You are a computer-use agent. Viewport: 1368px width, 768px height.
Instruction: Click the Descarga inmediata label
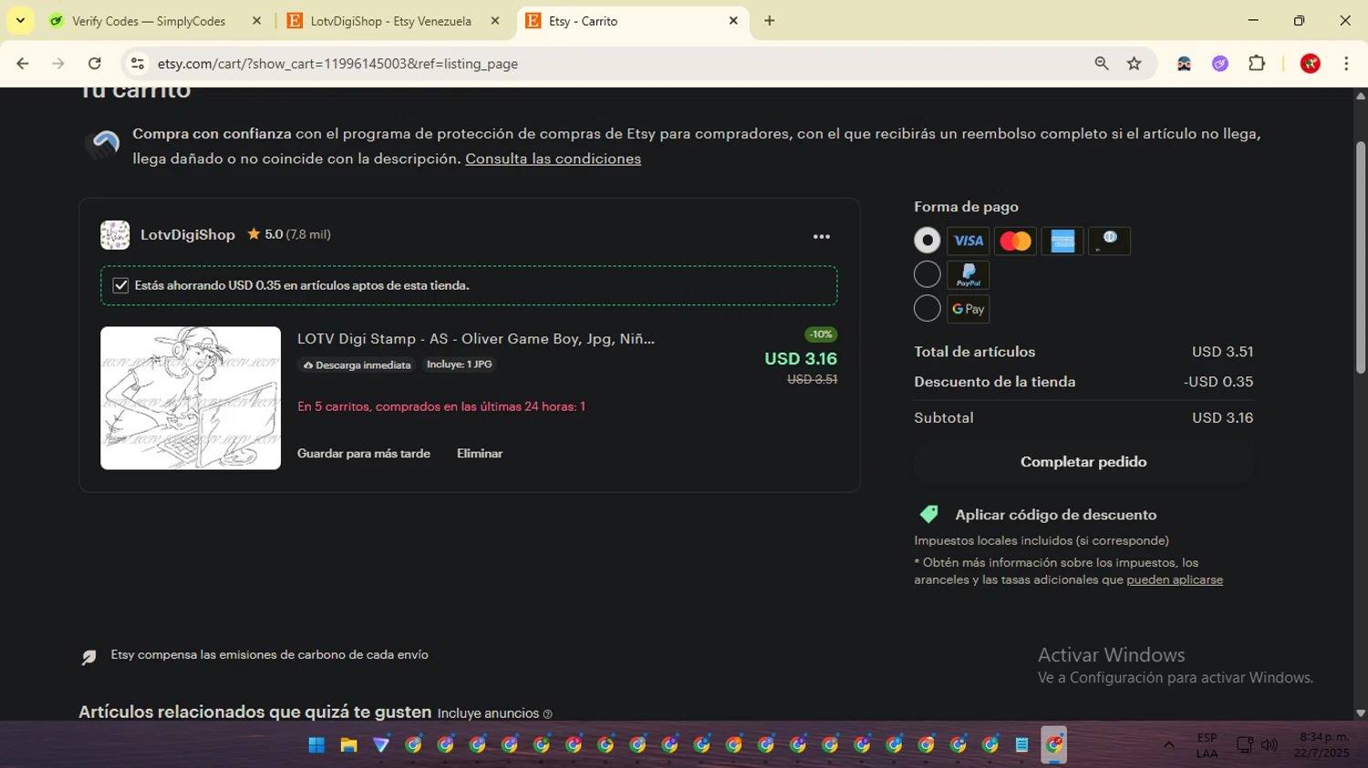(x=358, y=365)
